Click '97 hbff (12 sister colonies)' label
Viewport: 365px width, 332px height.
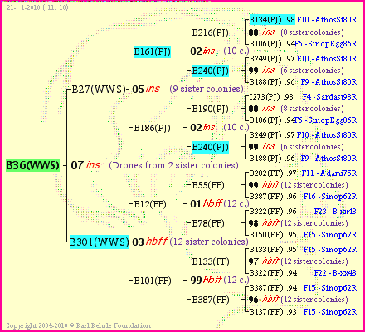(298, 261)
